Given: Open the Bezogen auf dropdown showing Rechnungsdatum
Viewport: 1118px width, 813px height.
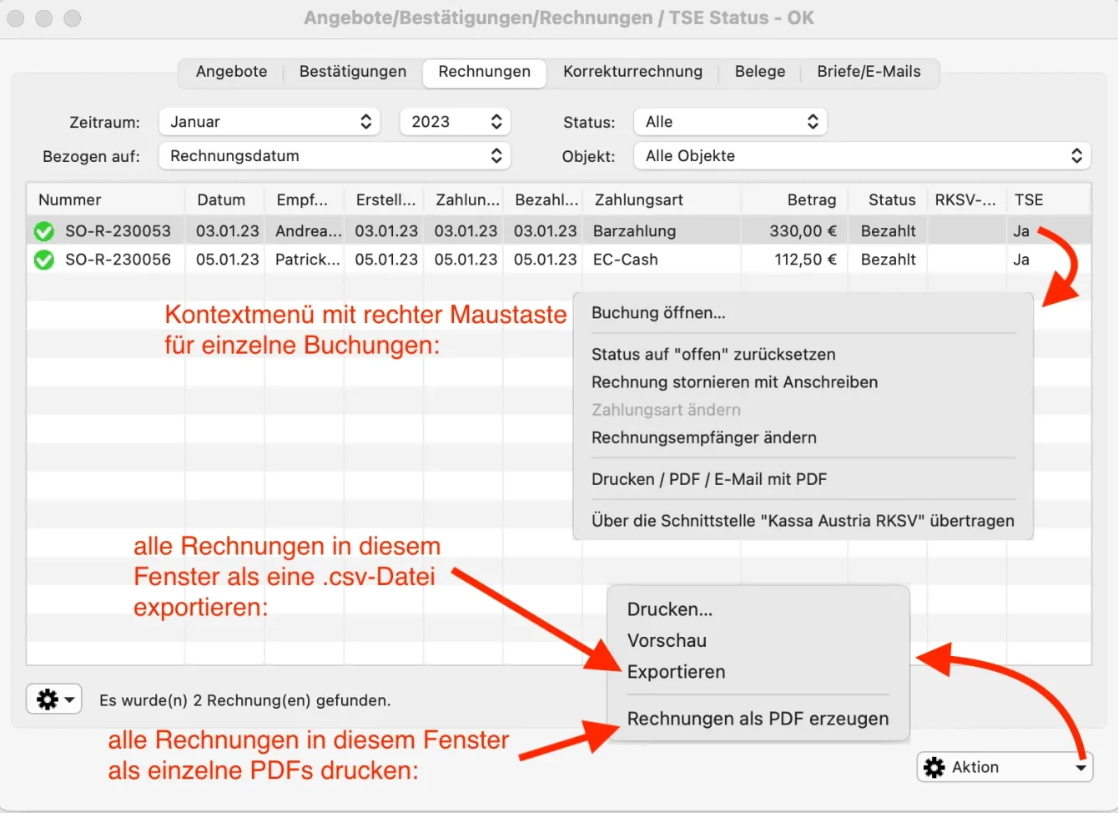Looking at the screenshot, I should 335,156.
